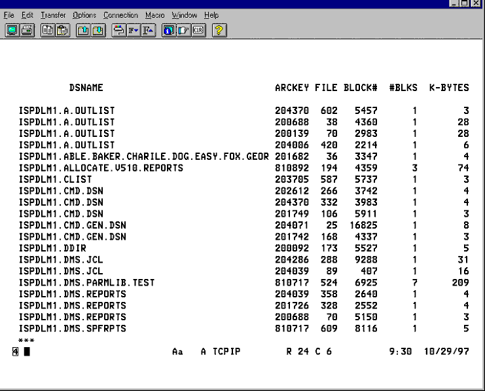Click the paste clipboard icon
The height and width of the screenshot is (391, 485).
pyautogui.click(x=62, y=30)
